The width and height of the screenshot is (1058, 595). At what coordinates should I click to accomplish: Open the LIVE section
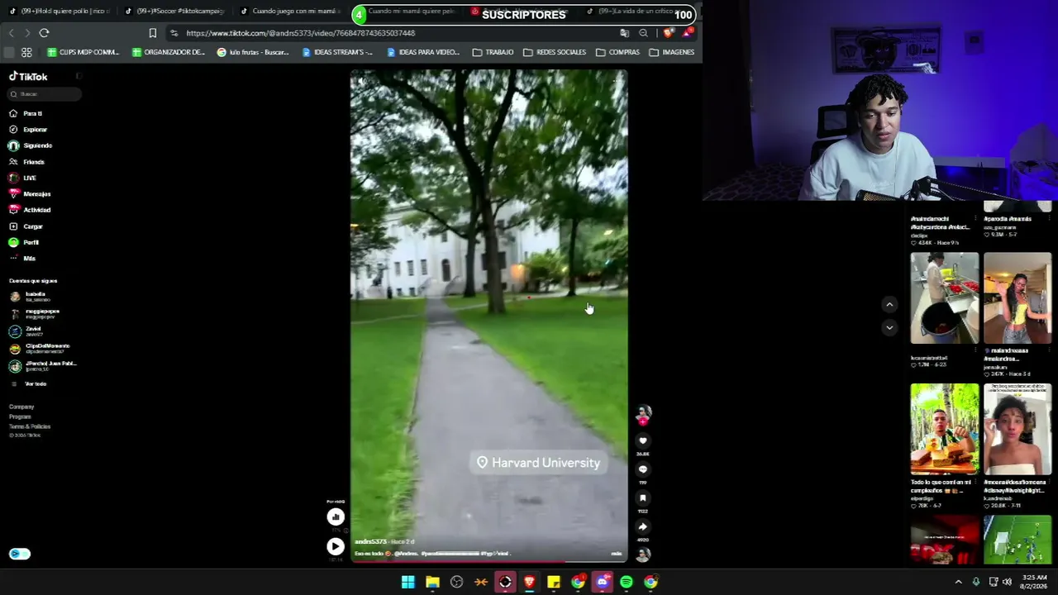(22, 178)
